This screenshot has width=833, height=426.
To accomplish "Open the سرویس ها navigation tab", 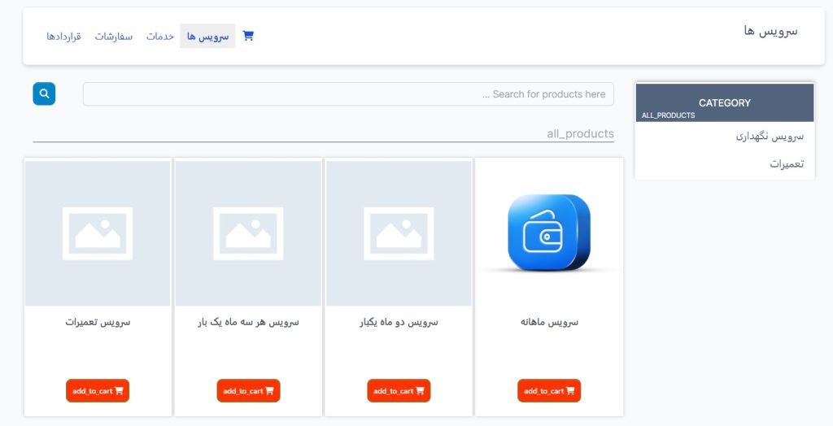I will click(207, 37).
